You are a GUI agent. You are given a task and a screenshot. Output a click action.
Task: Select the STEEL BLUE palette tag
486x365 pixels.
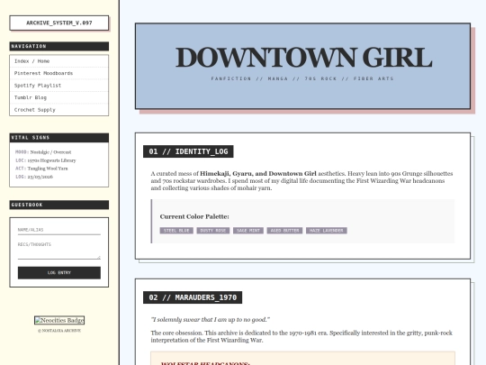[176, 231]
